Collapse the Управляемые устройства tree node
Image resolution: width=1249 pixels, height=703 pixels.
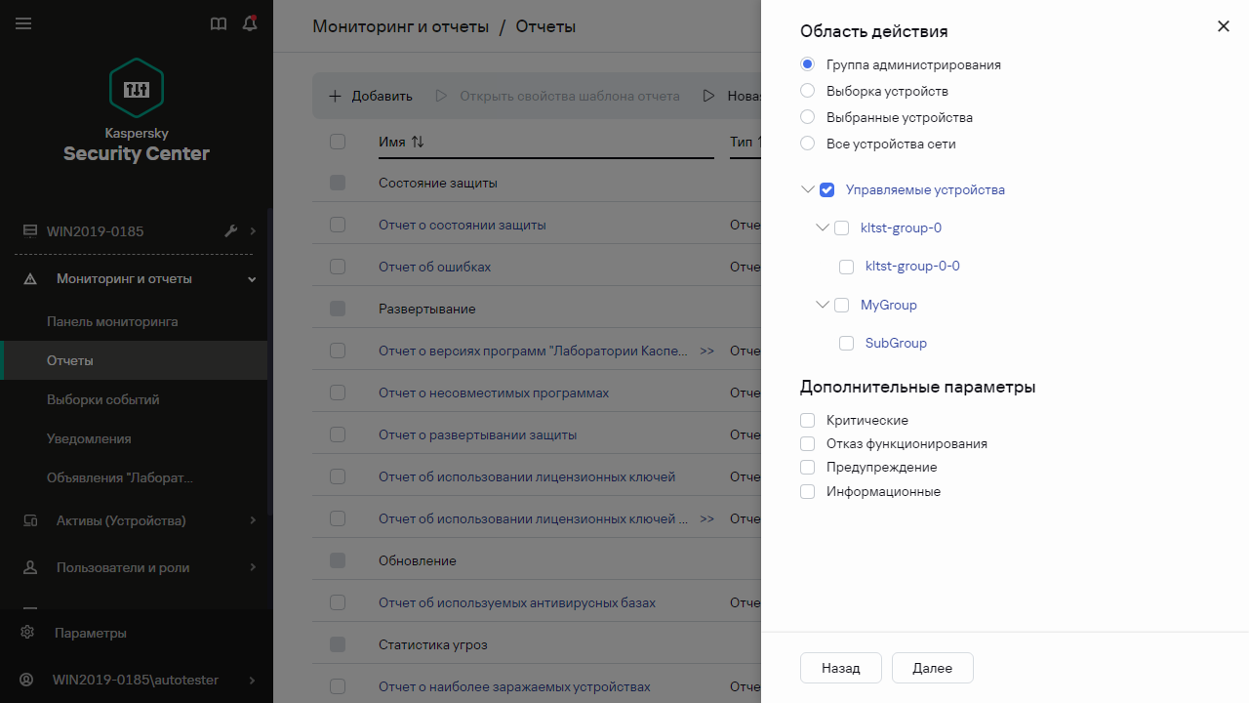(807, 189)
